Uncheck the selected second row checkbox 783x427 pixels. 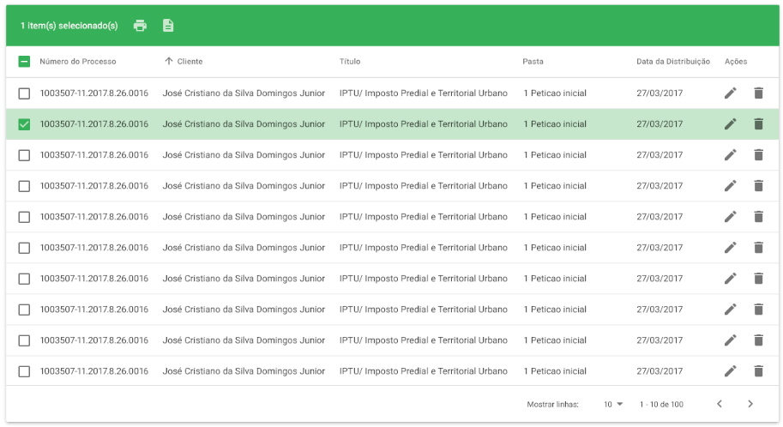(x=24, y=123)
